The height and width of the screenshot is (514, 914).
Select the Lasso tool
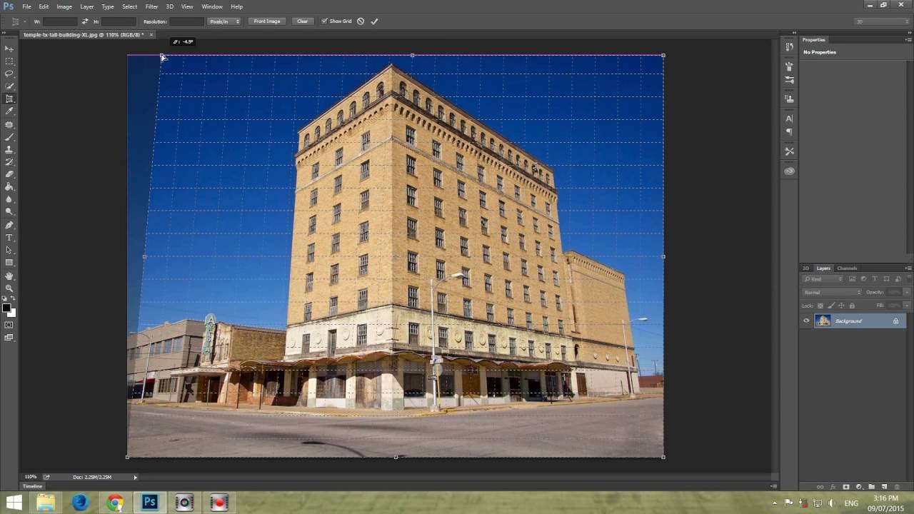(x=9, y=74)
